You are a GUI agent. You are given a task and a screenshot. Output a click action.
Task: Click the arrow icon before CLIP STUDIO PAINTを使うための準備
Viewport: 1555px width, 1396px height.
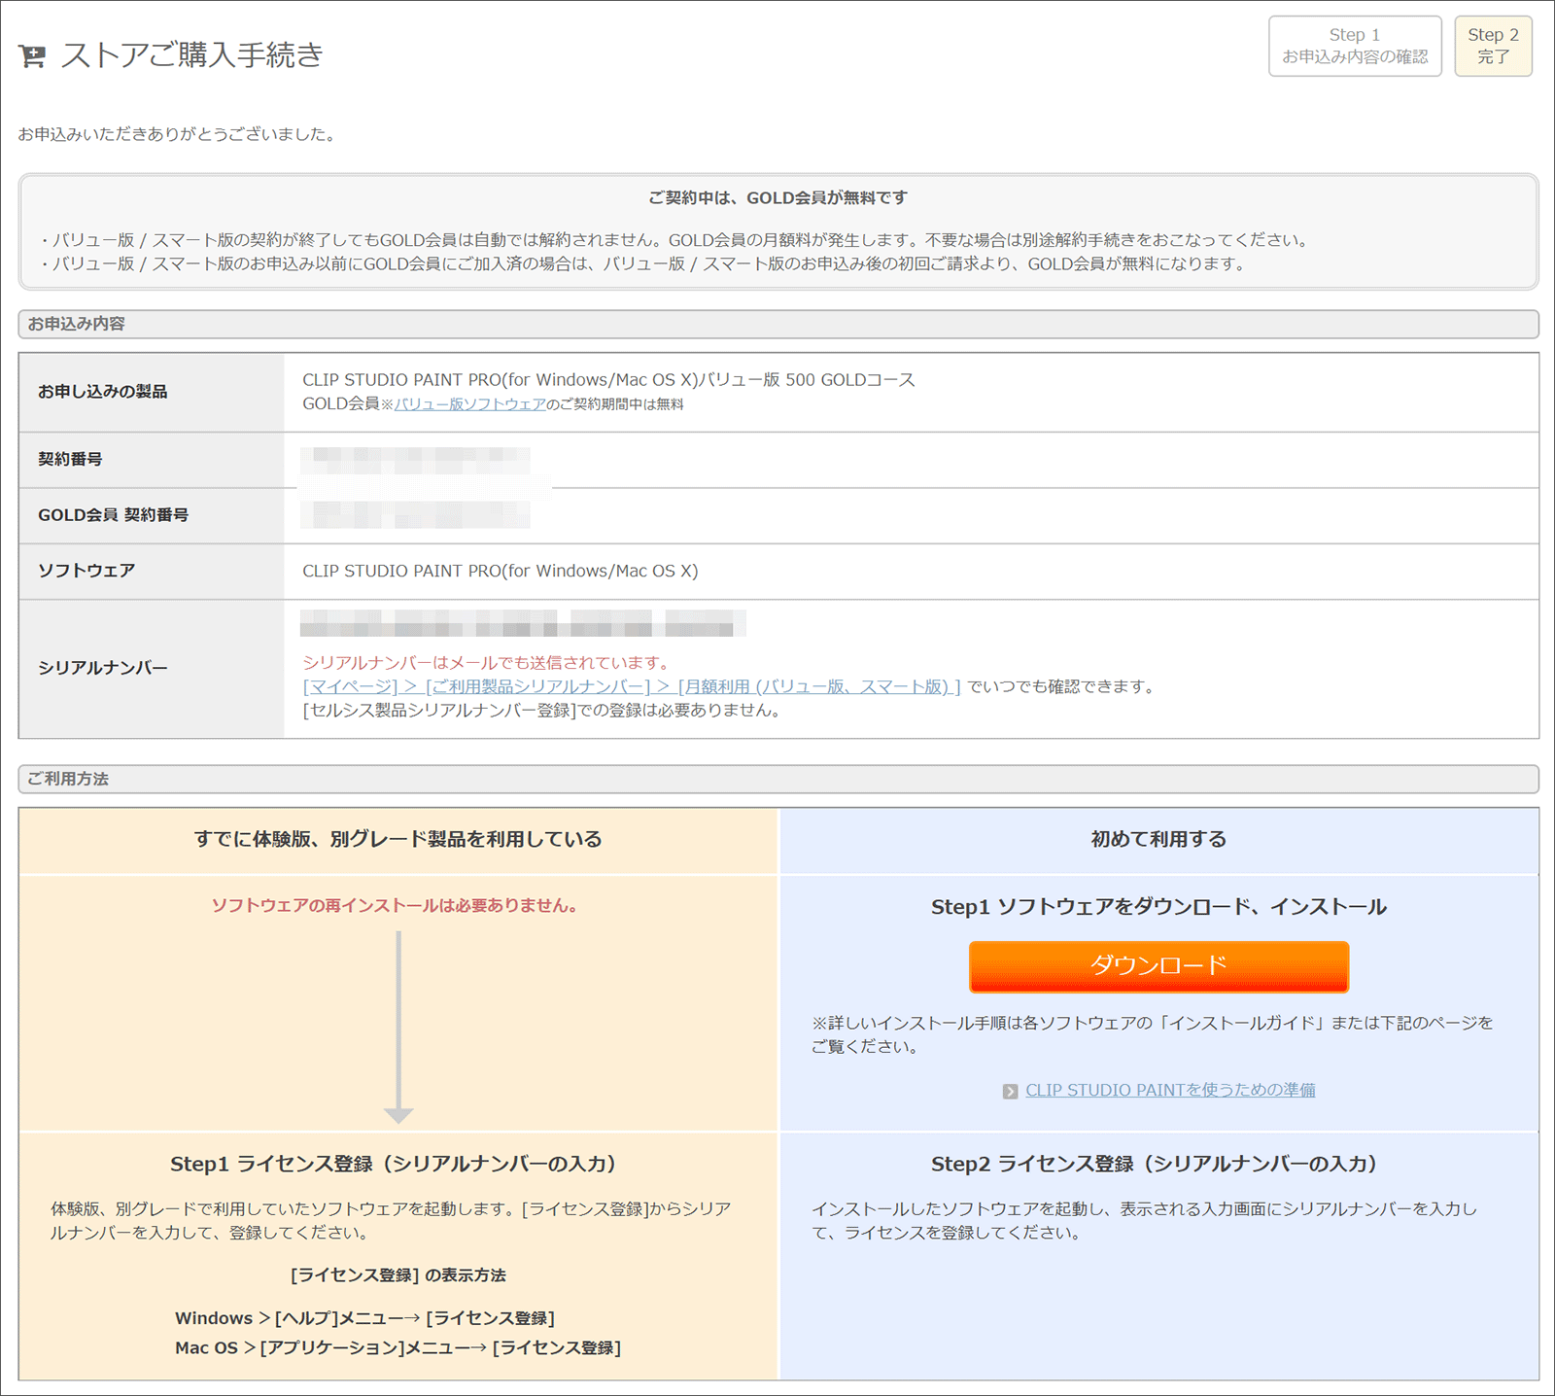click(1011, 1092)
